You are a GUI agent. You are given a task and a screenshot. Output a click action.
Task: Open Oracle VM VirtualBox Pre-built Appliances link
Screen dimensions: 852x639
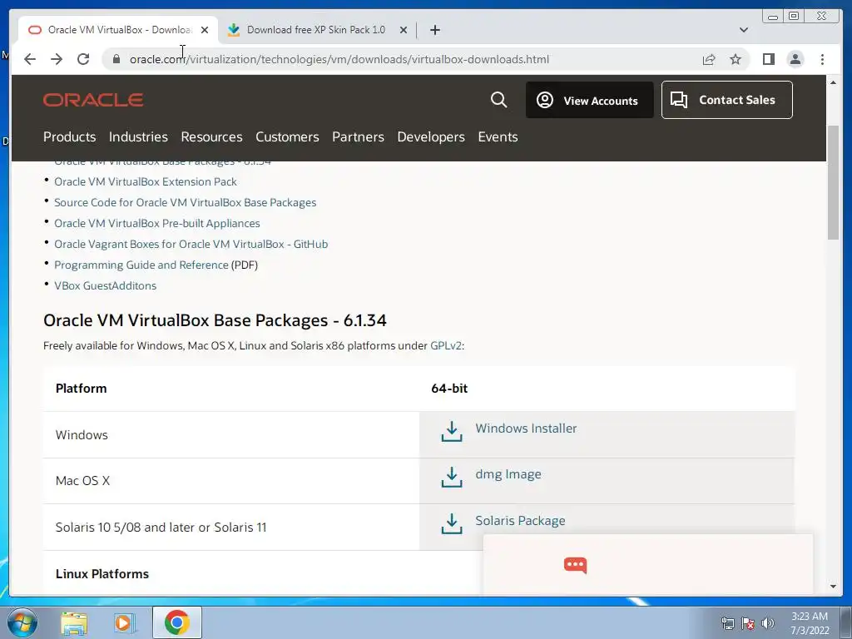coord(157,223)
